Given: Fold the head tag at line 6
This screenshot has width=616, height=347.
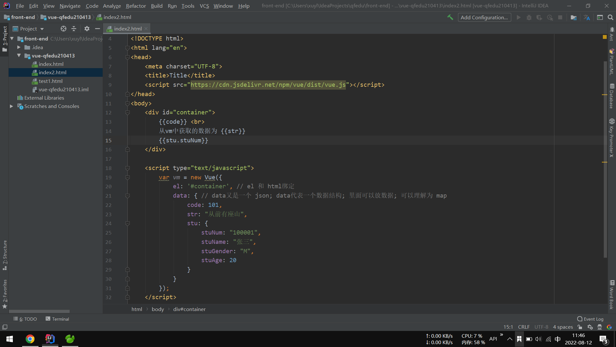Looking at the screenshot, I should click(x=127, y=57).
